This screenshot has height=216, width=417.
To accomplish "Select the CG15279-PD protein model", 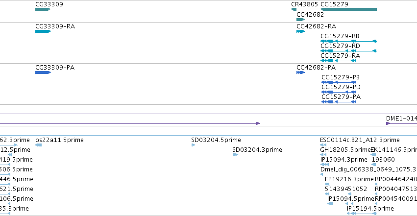I will pos(339,92).
